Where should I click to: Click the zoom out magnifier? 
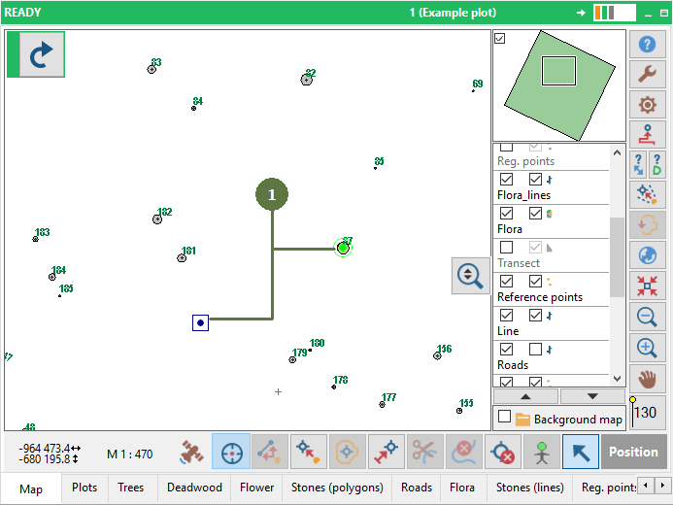point(647,317)
